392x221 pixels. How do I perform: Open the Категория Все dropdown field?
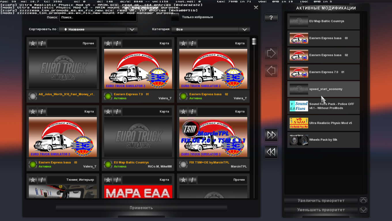pos(205,29)
